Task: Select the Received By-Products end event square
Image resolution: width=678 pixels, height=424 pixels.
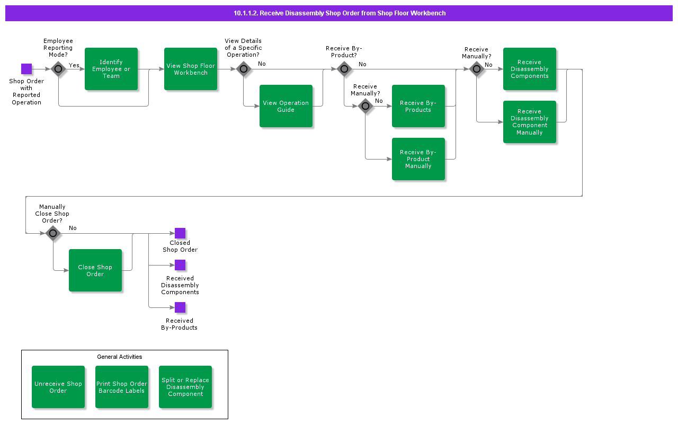Action: click(x=180, y=307)
